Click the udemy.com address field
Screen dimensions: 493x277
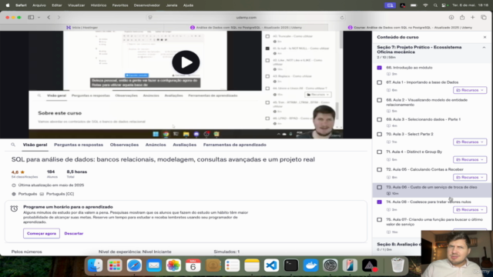246,18
